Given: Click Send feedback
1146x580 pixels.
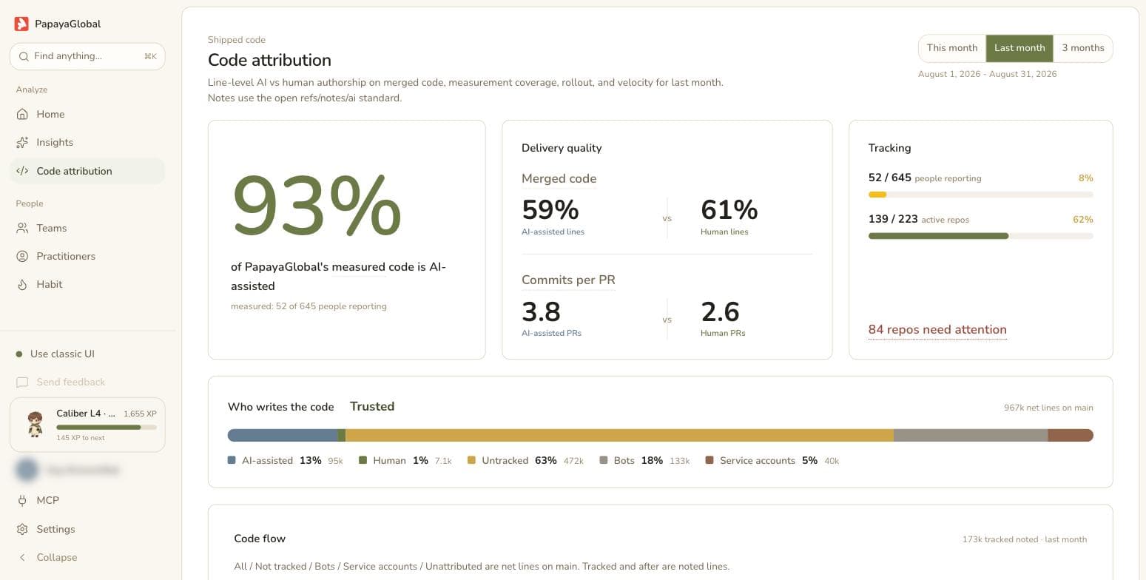Looking at the screenshot, I should (87, 382).
